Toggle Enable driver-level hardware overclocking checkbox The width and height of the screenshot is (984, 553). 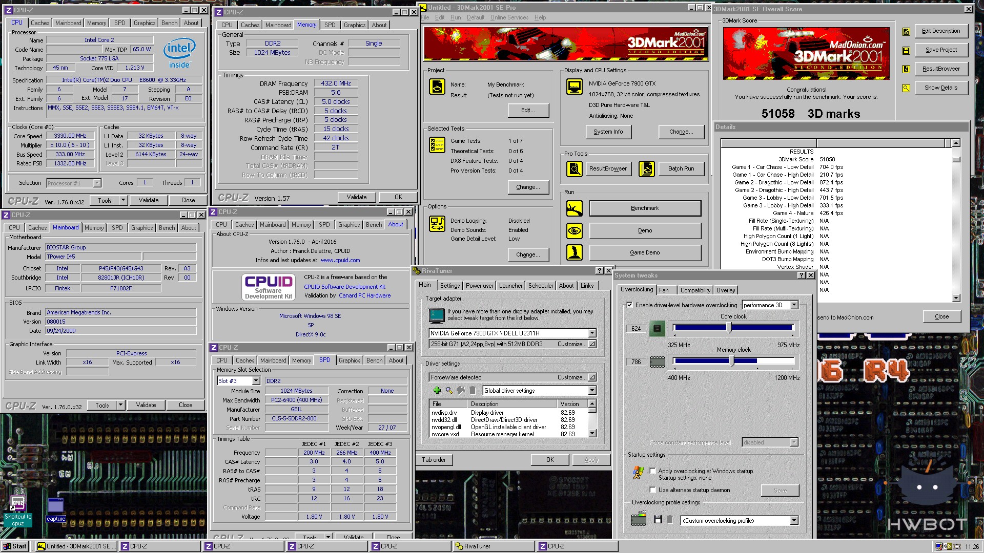(x=629, y=305)
